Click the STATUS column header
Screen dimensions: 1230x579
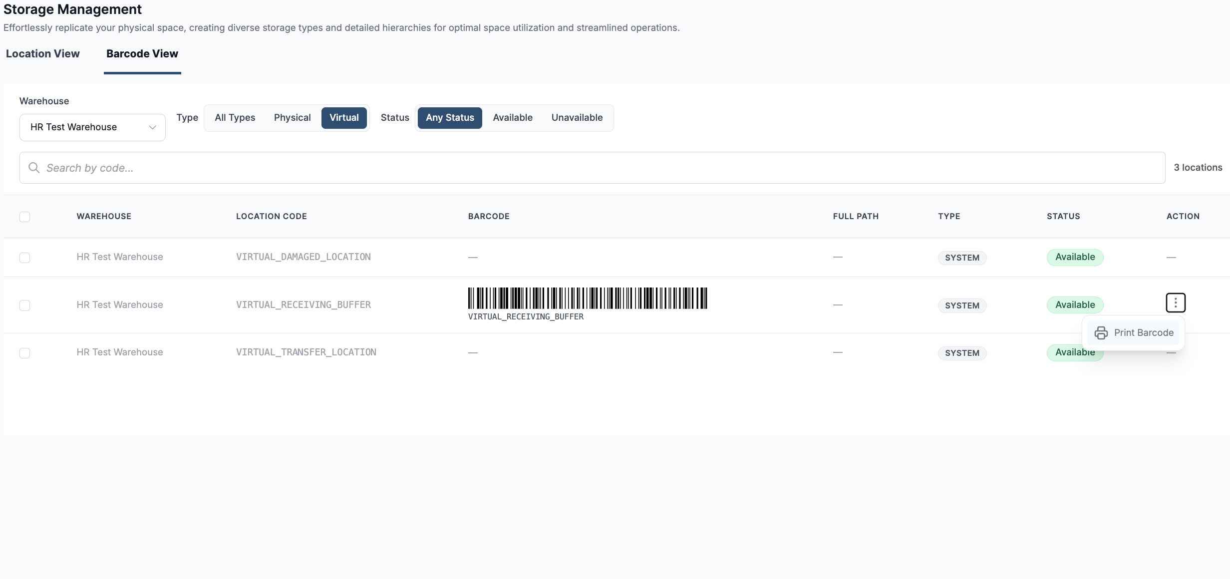click(x=1063, y=217)
